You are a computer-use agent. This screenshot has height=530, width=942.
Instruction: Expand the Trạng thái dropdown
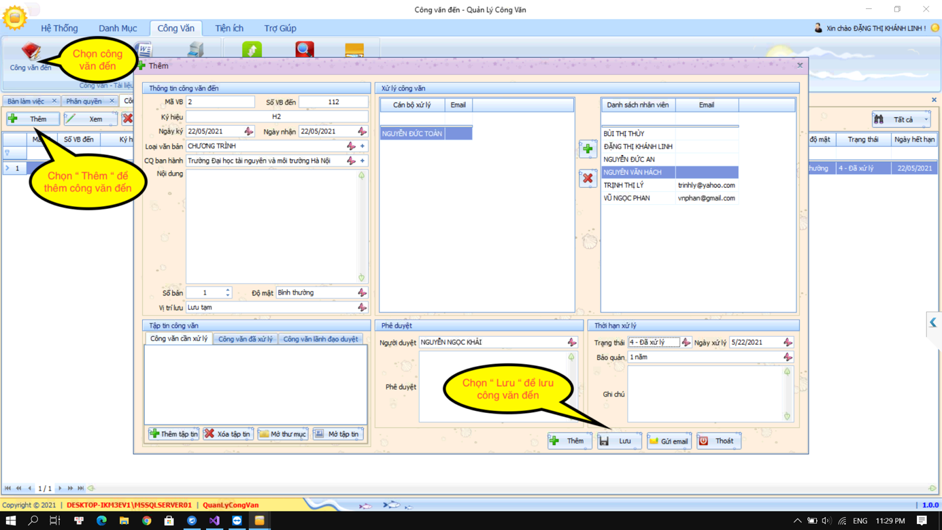686,342
